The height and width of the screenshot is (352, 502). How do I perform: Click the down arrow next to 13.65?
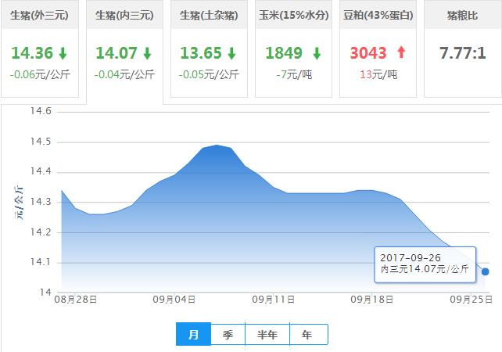(231, 54)
